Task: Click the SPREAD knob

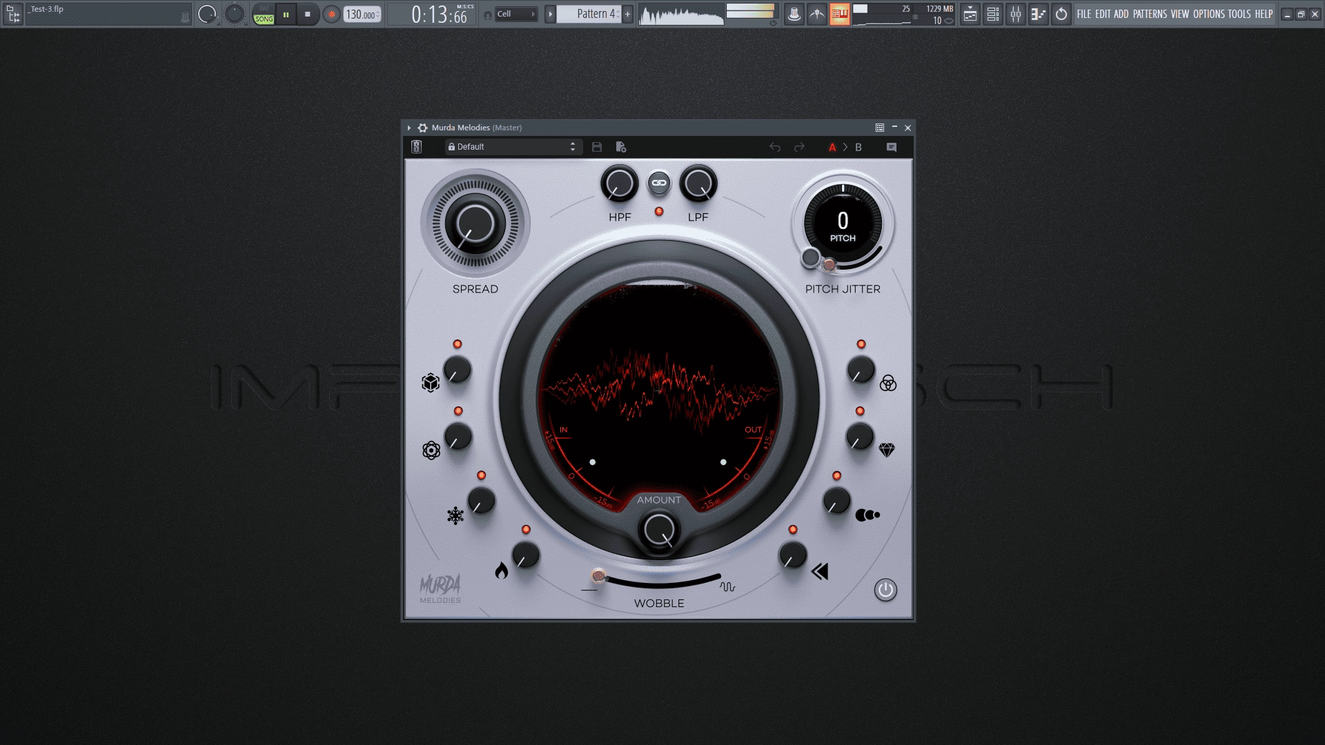Action: pos(475,223)
